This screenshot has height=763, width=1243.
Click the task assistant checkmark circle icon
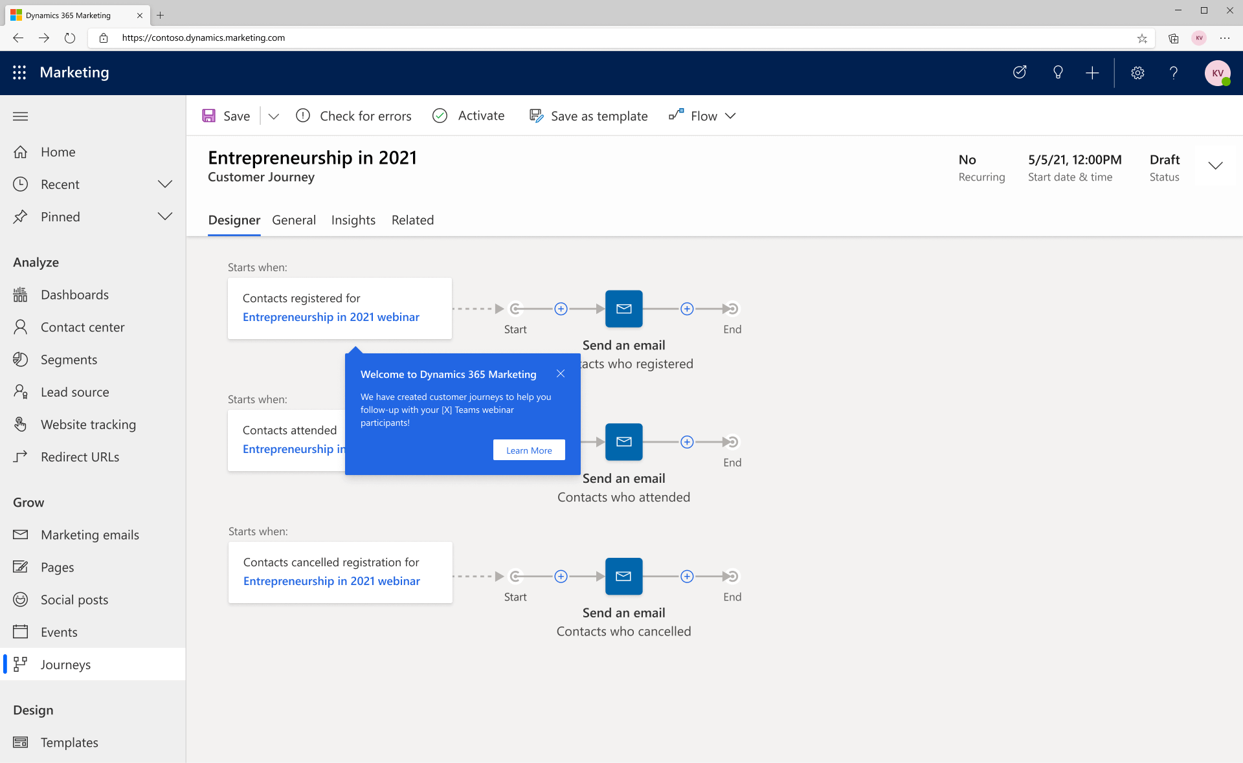click(x=1020, y=72)
